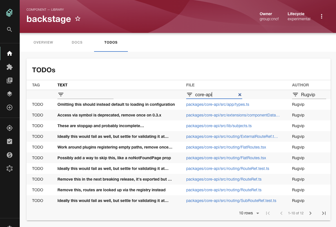The height and width of the screenshot is (227, 336).
Task: Open RouteRef.ts link in 'next breaking release' row
Action: click(x=224, y=179)
